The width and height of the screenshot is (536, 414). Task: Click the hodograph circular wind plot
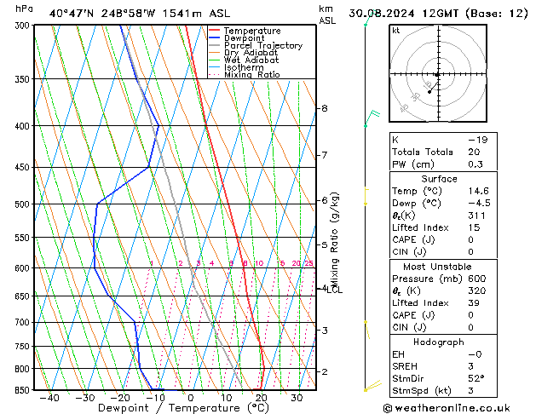pyautogui.click(x=436, y=75)
